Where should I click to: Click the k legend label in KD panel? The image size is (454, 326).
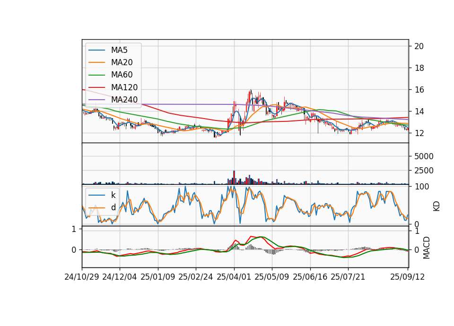(113, 195)
